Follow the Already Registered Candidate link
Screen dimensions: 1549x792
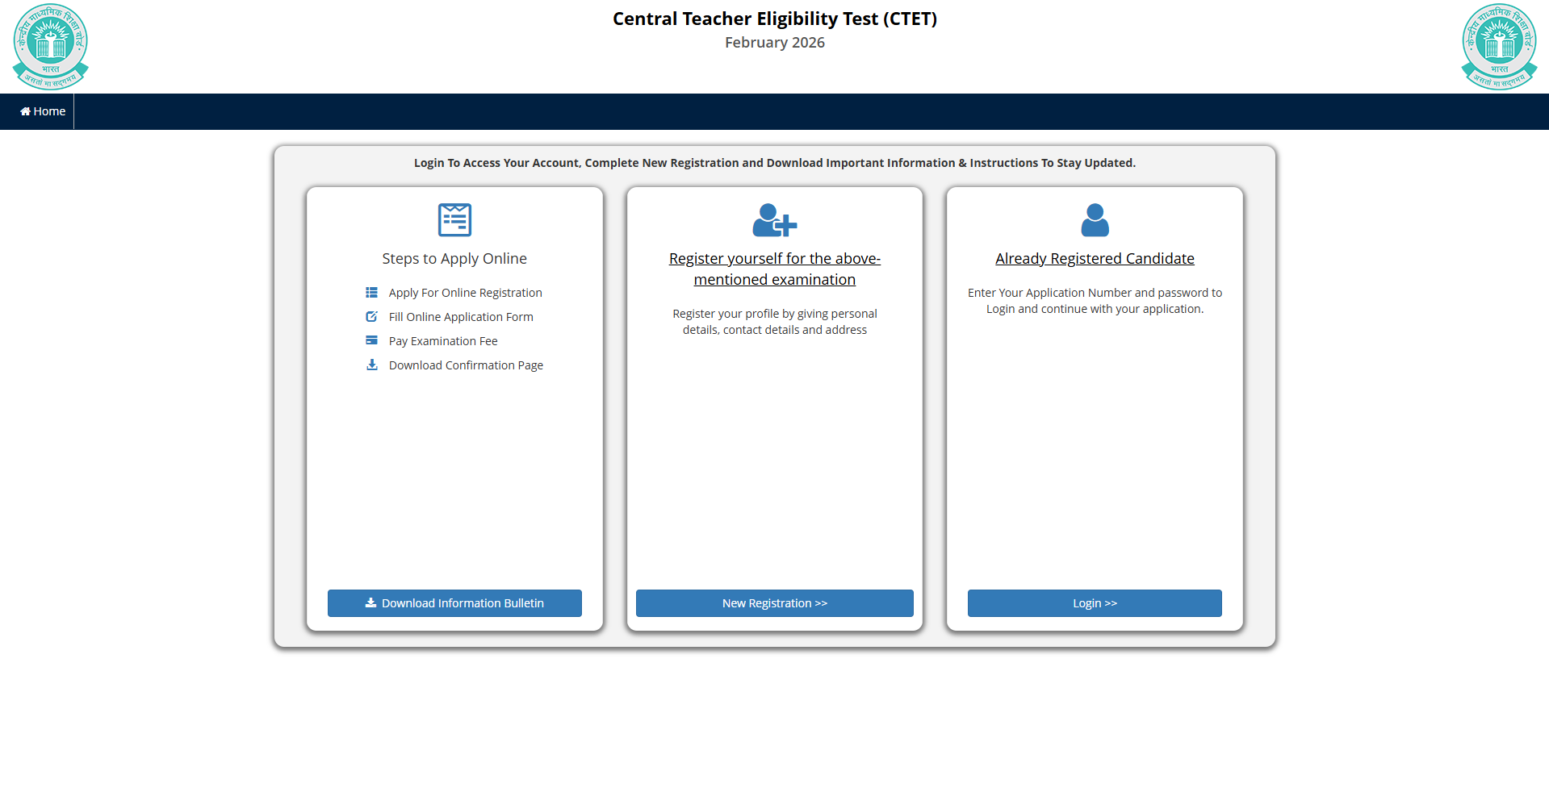pos(1095,259)
